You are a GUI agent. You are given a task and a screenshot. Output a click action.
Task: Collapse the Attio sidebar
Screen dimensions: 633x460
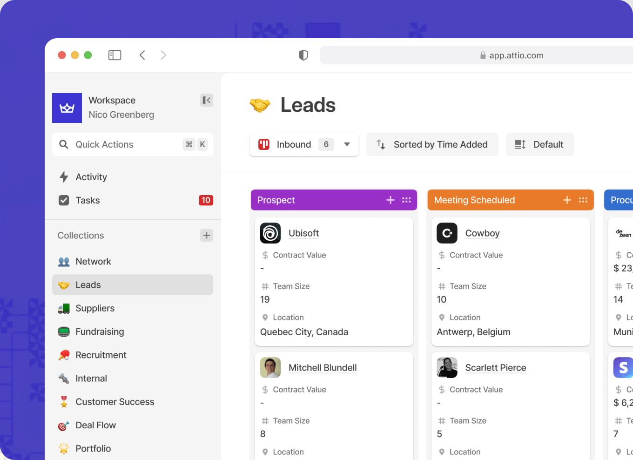(x=207, y=100)
